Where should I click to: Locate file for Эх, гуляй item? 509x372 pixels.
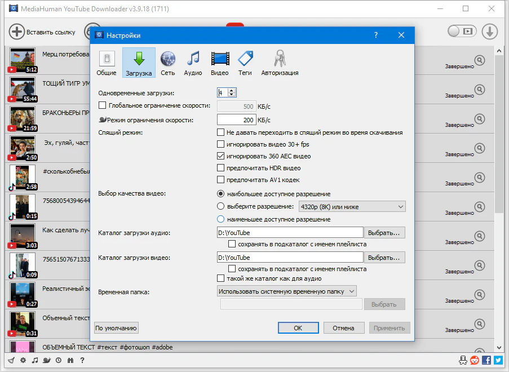coord(480,148)
